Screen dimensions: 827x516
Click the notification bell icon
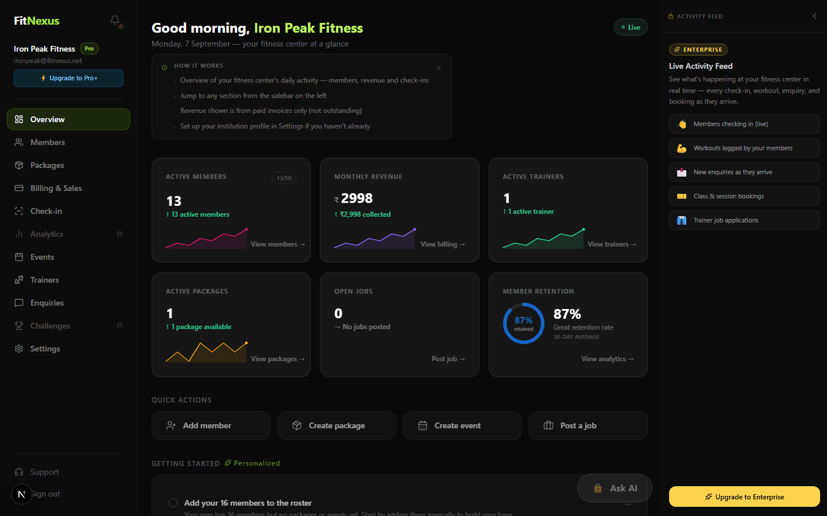tap(115, 21)
